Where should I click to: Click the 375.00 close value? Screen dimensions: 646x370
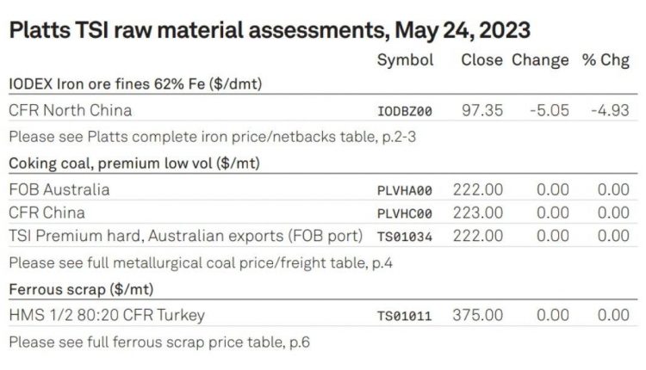(x=477, y=315)
